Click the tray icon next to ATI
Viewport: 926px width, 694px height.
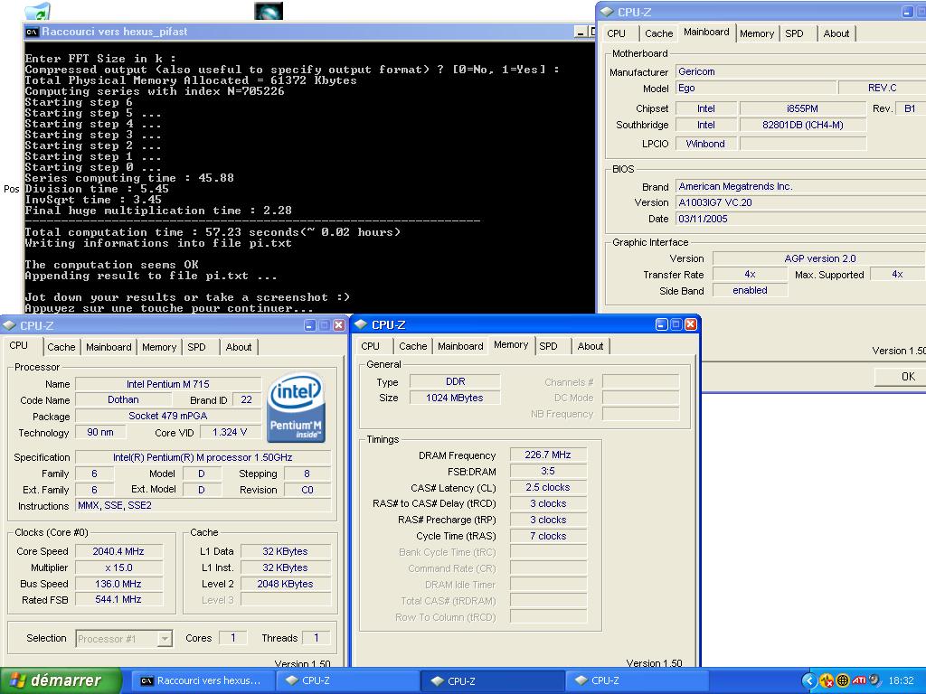(874, 680)
